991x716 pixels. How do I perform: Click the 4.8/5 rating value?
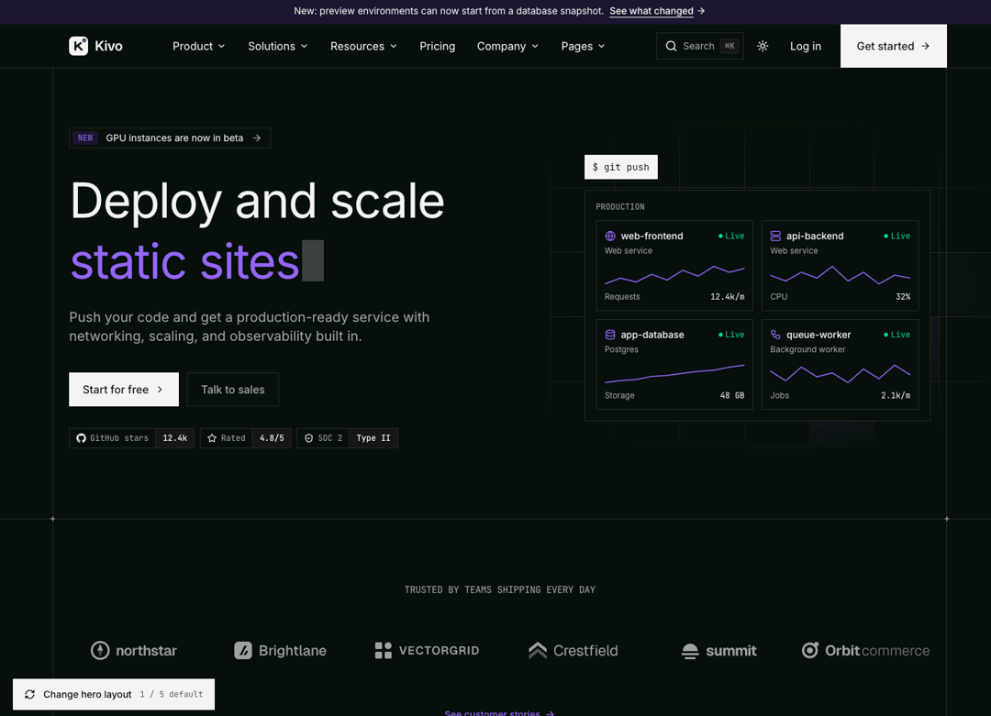pos(272,438)
